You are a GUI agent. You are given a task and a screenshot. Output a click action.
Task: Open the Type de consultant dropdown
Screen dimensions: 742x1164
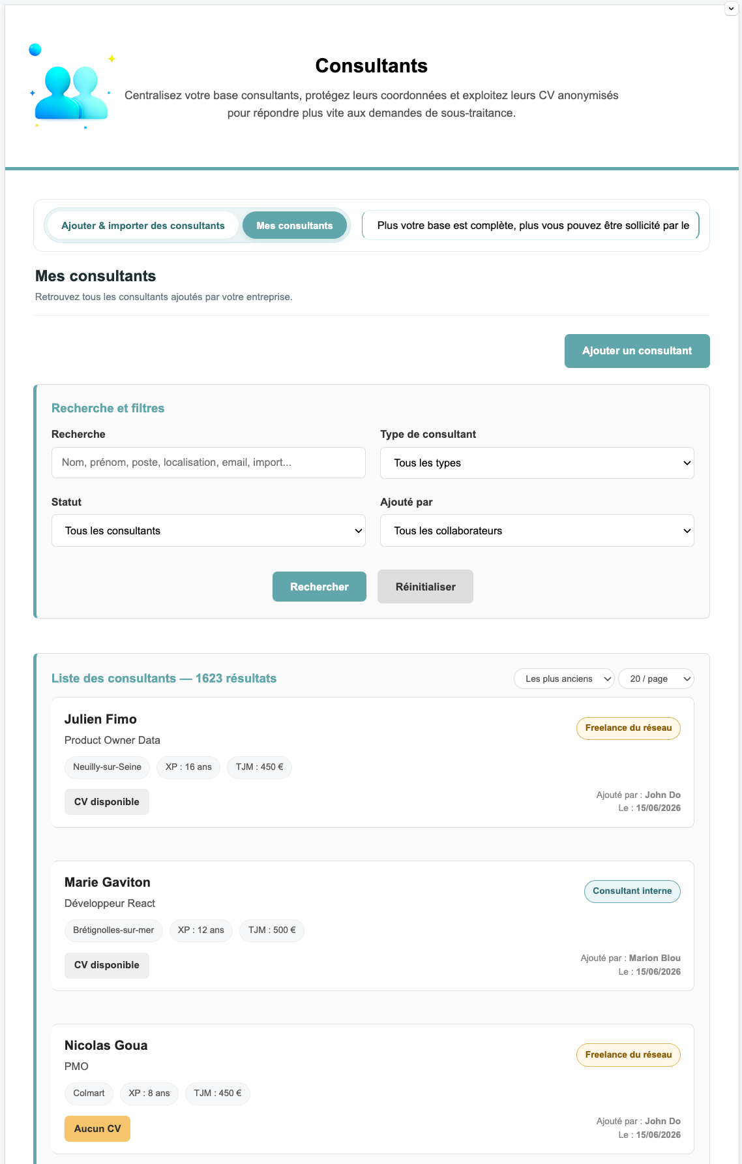pyautogui.click(x=537, y=463)
